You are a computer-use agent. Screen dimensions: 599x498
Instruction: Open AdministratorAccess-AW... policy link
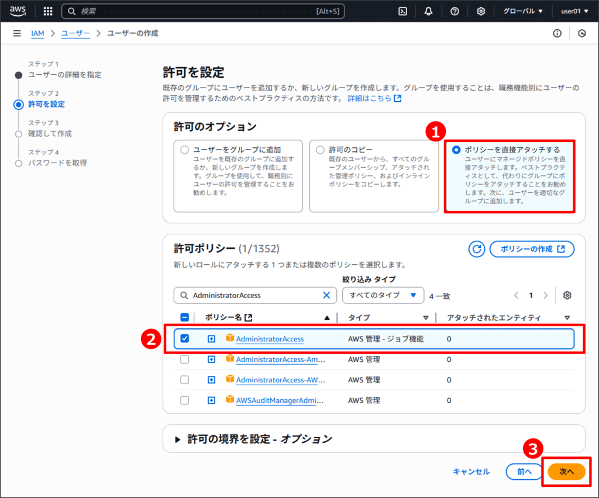point(280,380)
